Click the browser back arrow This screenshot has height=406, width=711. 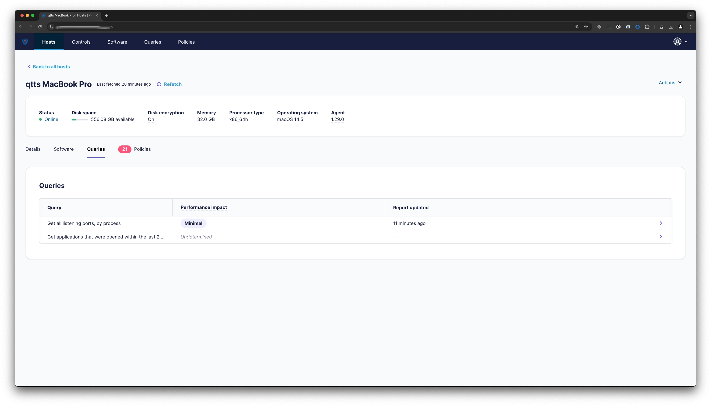pyautogui.click(x=21, y=27)
